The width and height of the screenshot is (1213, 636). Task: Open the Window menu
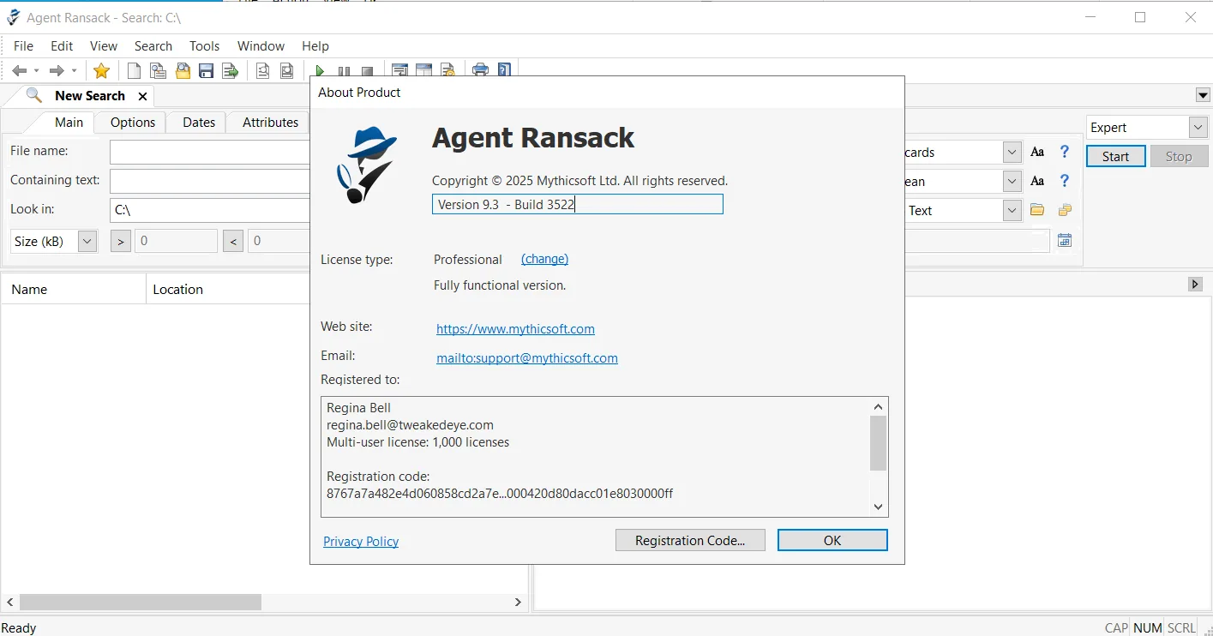click(x=261, y=46)
